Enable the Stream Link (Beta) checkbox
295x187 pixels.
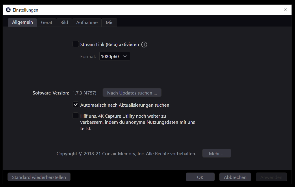pyautogui.click(x=76, y=44)
